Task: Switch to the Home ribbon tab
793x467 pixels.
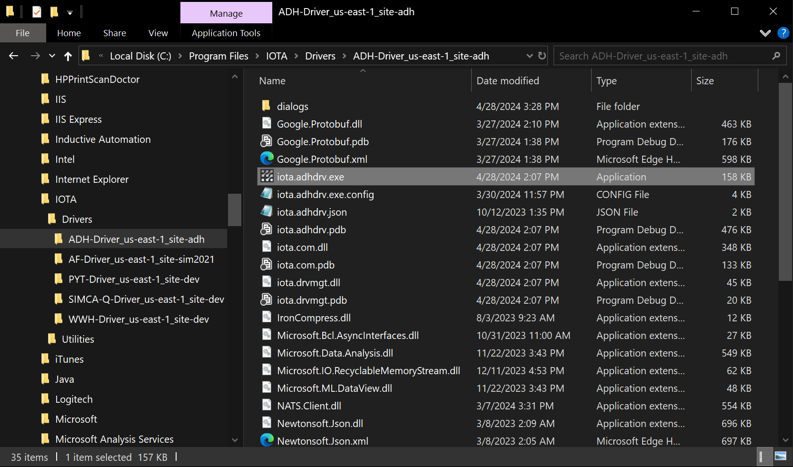Action: point(69,33)
